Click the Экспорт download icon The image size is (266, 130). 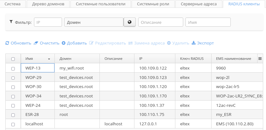coord(194,43)
